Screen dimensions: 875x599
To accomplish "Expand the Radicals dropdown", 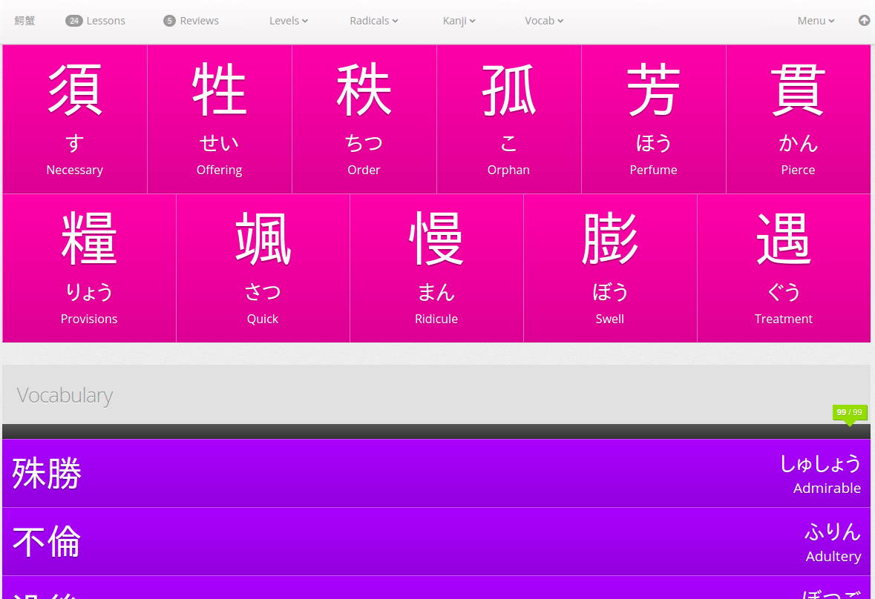I will (374, 21).
